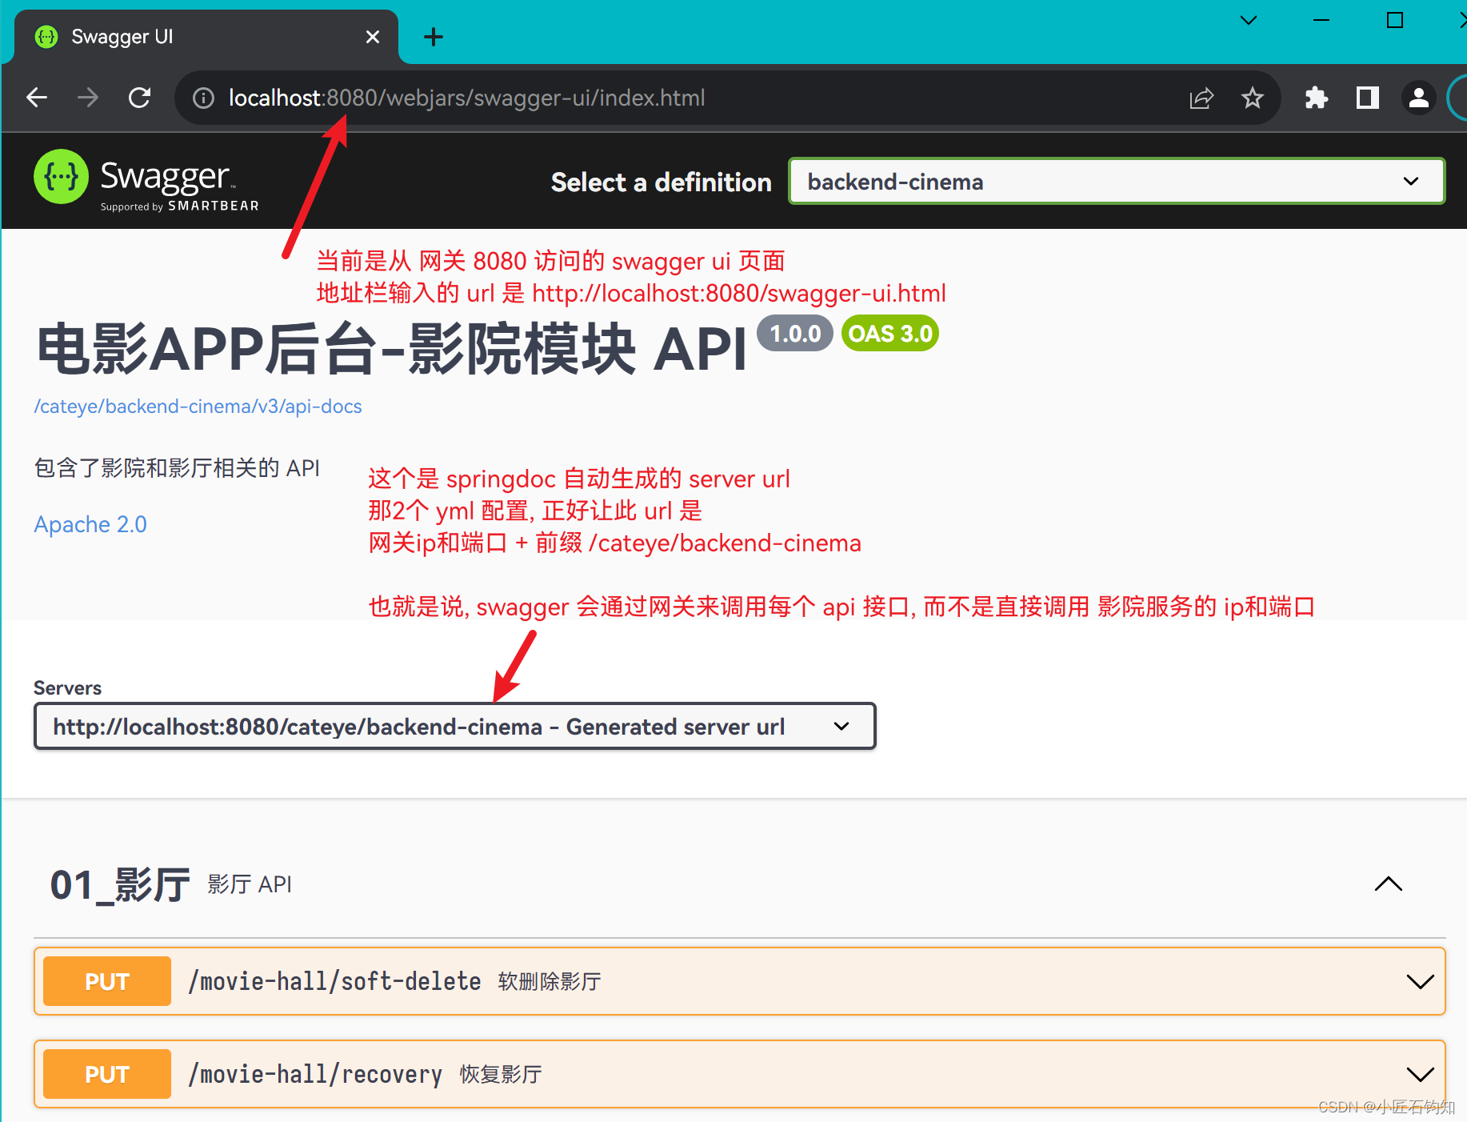Viewport: 1467px width, 1122px height.
Task: Open the browser profile avatar
Action: (x=1418, y=98)
